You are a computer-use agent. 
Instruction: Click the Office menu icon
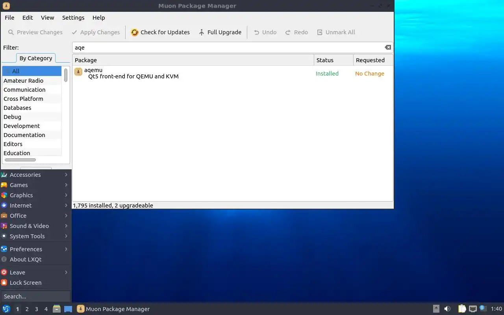click(x=4, y=215)
